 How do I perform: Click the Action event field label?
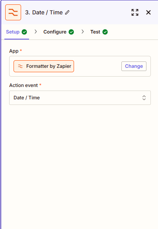click(23, 85)
